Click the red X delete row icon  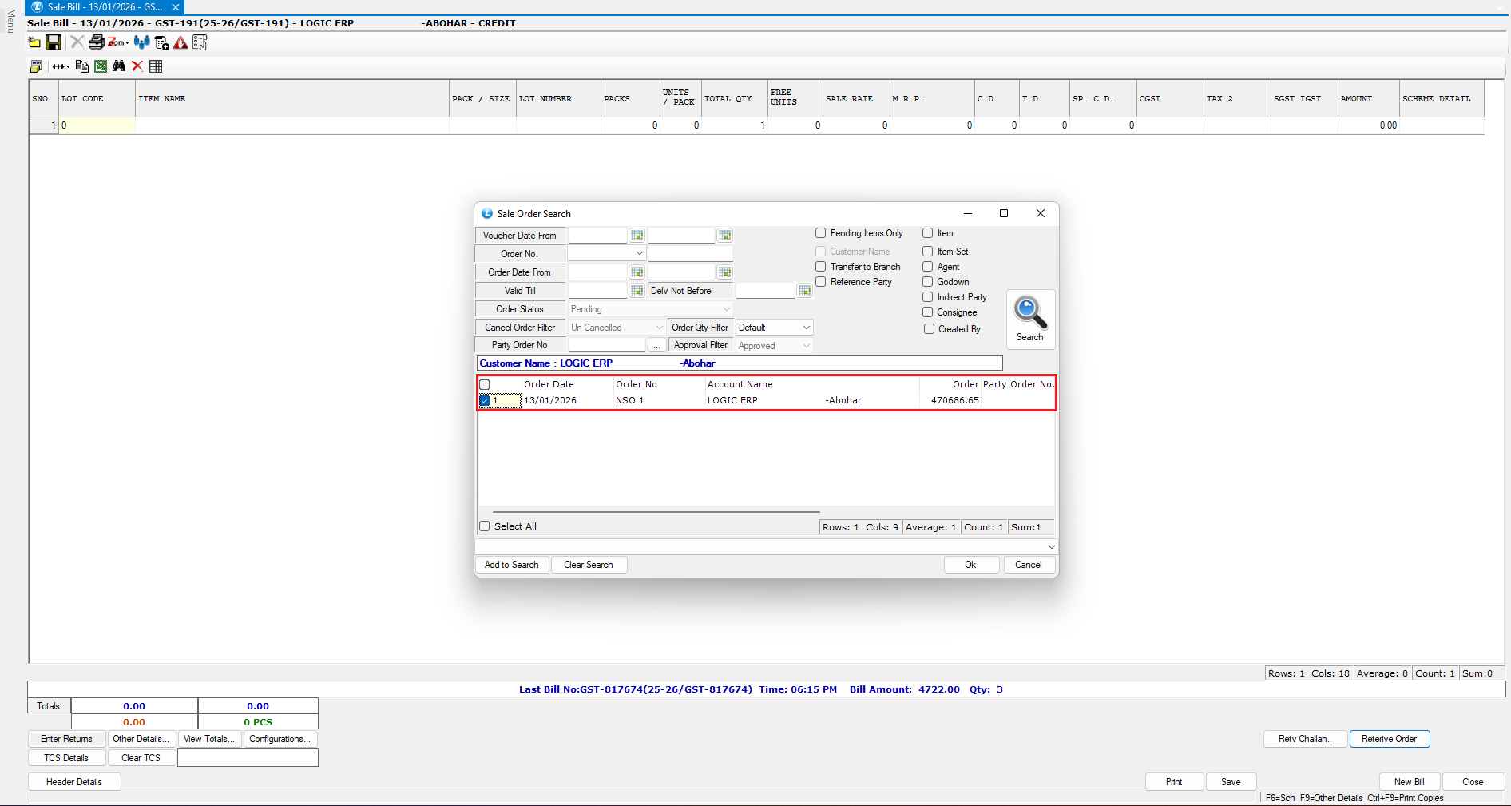click(137, 66)
